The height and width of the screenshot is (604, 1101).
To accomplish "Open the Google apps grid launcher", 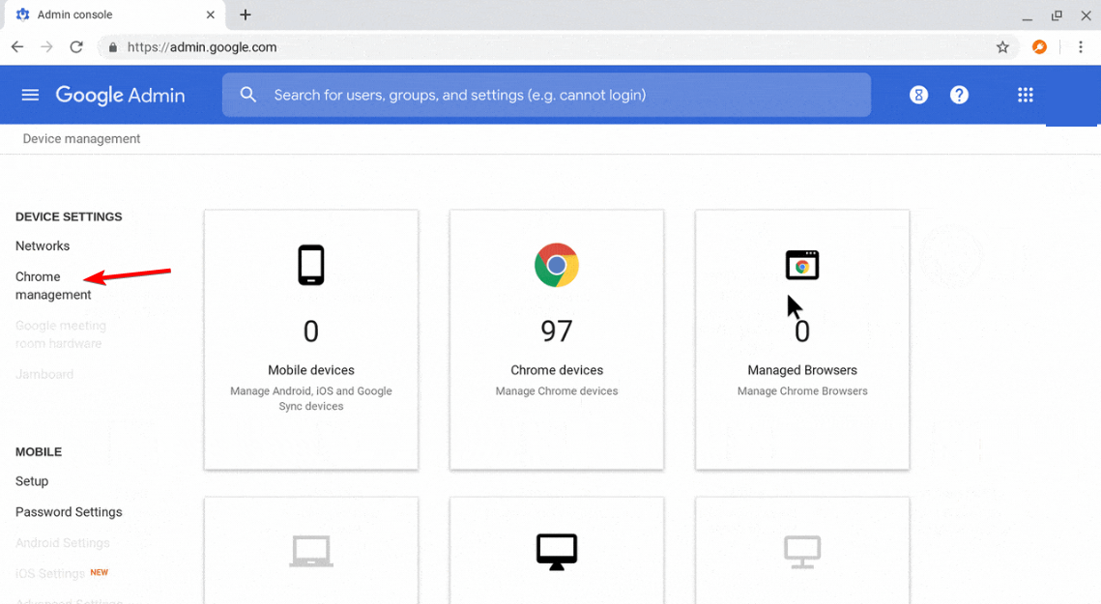I will tap(1026, 95).
